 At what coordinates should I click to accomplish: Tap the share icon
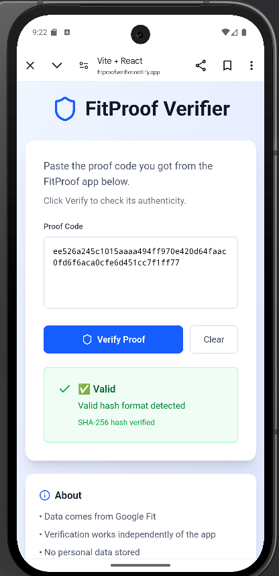coord(201,66)
